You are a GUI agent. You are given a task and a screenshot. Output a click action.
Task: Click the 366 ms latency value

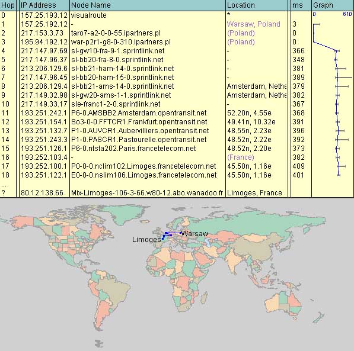tap(298, 51)
